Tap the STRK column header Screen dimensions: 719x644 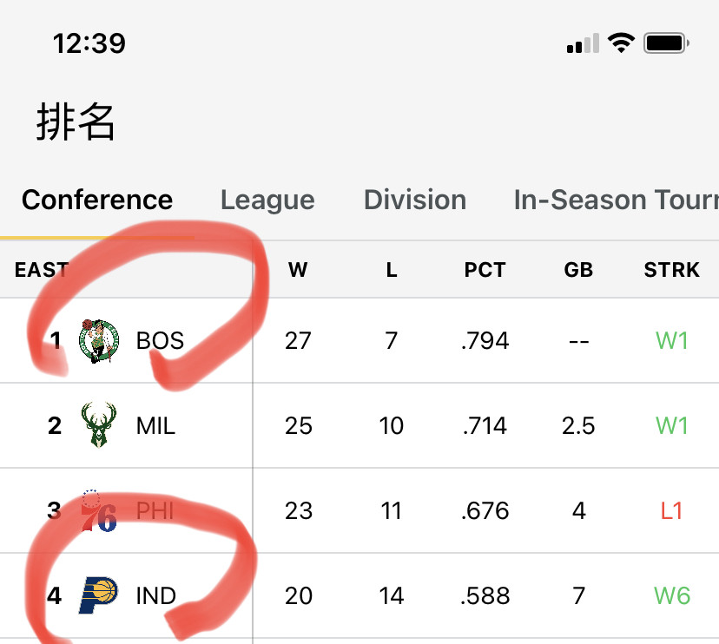coord(672,270)
